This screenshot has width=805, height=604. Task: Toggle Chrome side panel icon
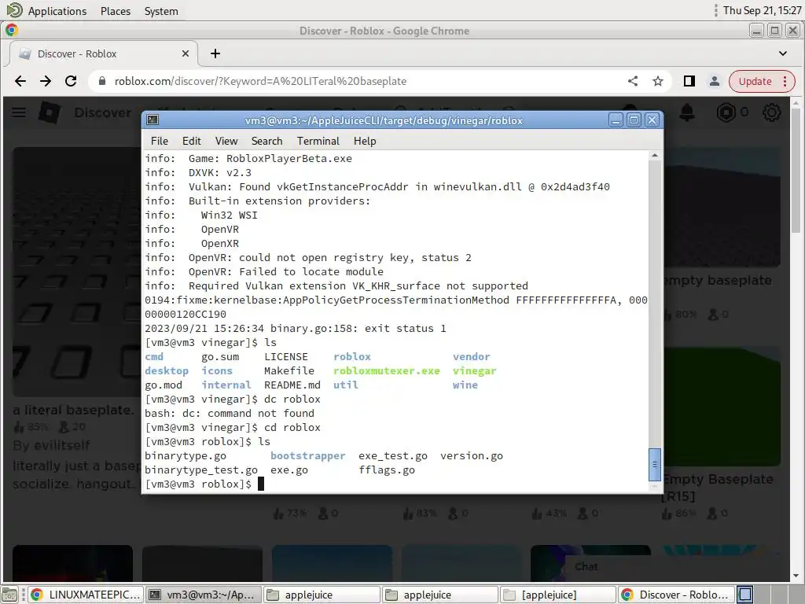[x=689, y=81]
